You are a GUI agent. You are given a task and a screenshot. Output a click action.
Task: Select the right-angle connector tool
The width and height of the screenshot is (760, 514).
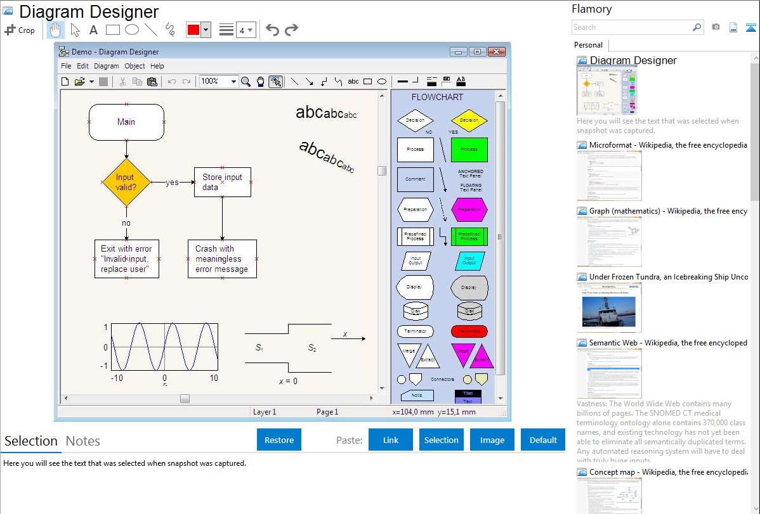tap(324, 81)
